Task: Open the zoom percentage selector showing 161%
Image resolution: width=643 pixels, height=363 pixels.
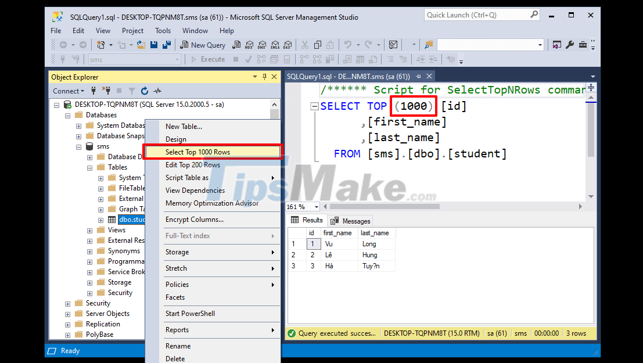Action: click(301, 207)
